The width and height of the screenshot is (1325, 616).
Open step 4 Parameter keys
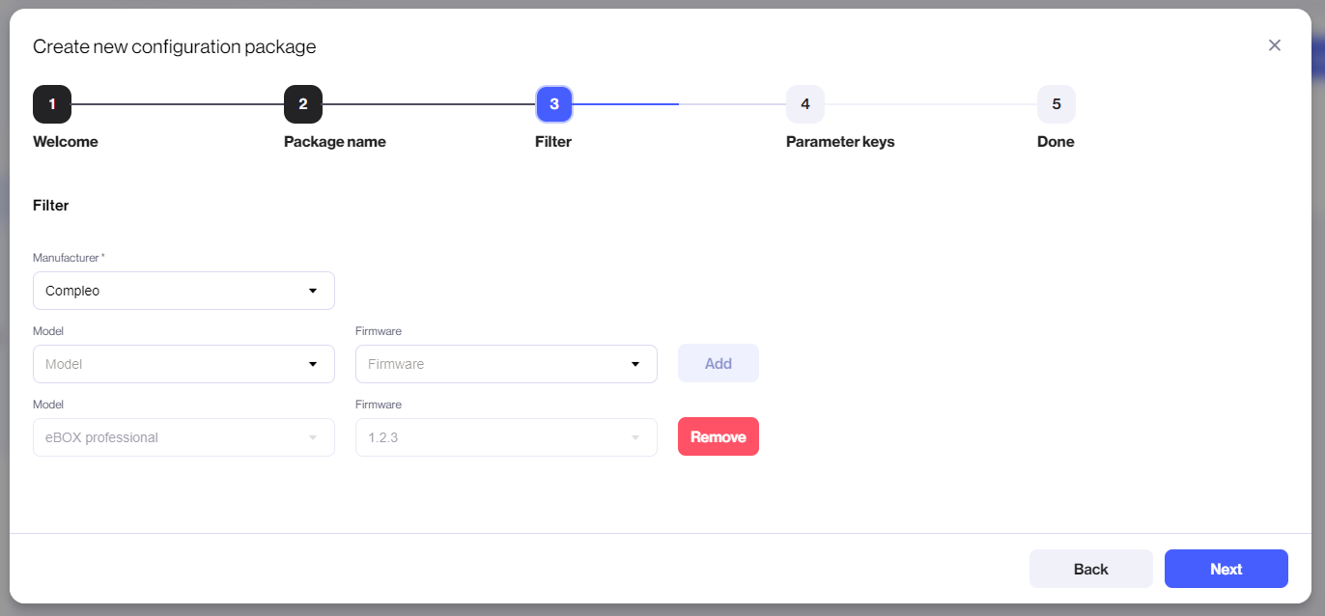tap(805, 104)
